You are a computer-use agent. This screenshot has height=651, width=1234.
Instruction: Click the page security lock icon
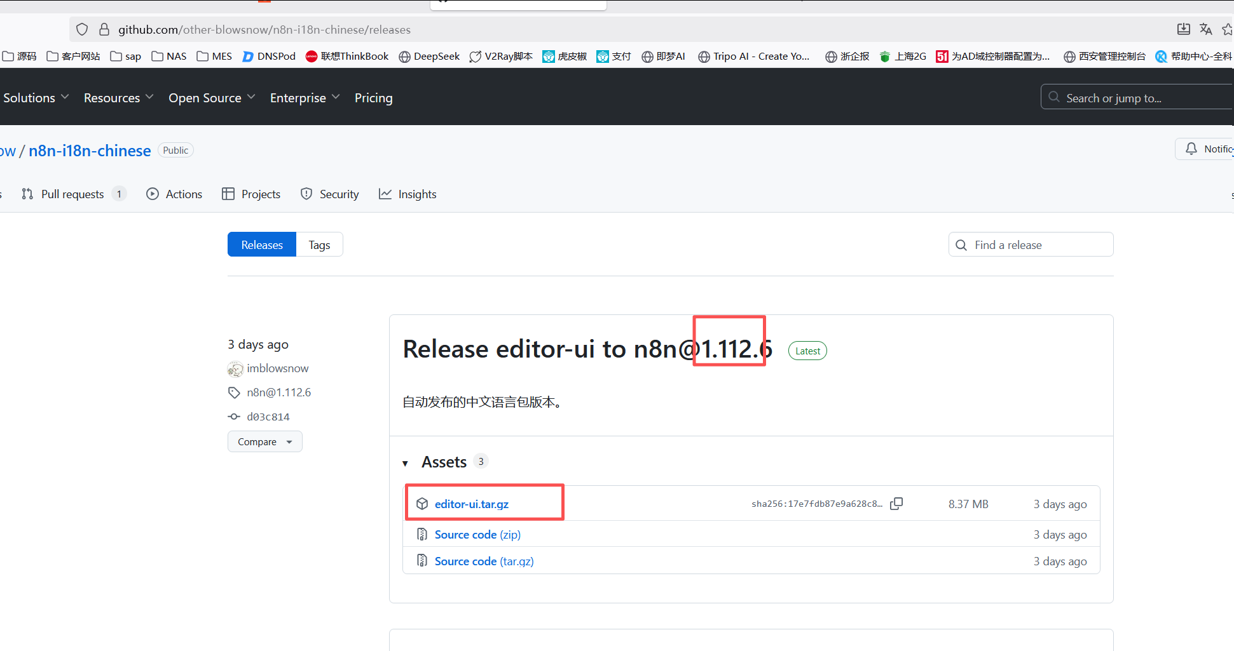pyautogui.click(x=104, y=29)
